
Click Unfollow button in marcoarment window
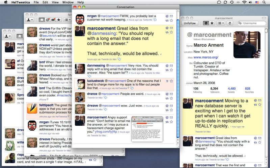[190, 23]
